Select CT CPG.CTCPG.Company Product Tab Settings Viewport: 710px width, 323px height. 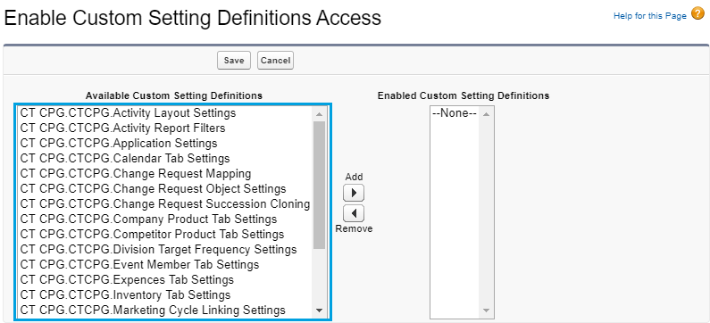click(165, 219)
